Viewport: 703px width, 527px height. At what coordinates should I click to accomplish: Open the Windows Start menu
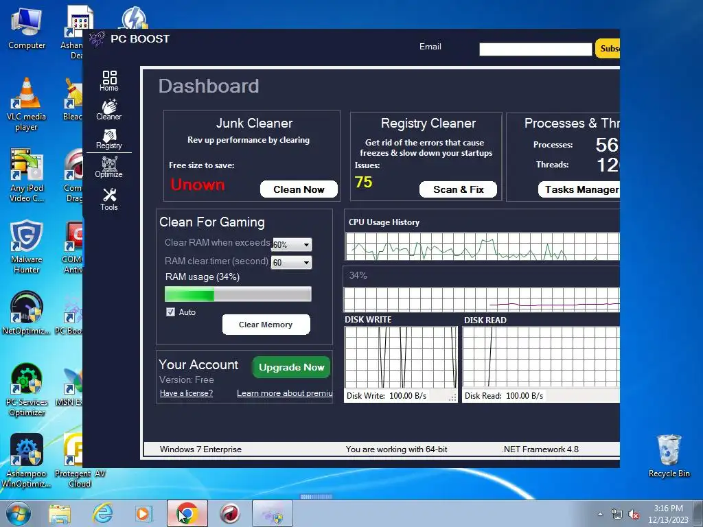click(x=18, y=513)
